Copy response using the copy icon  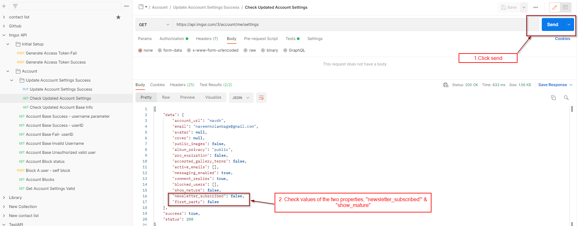tap(553, 98)
